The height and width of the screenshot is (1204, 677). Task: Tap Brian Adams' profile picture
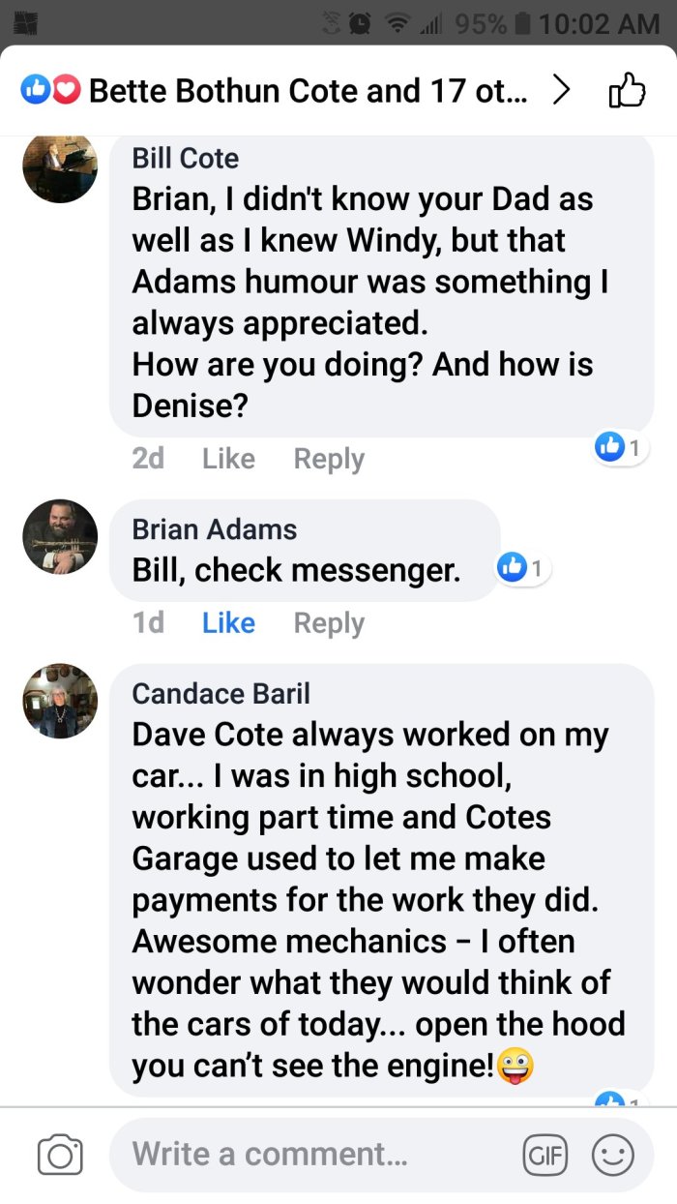[x=60, y=537]
